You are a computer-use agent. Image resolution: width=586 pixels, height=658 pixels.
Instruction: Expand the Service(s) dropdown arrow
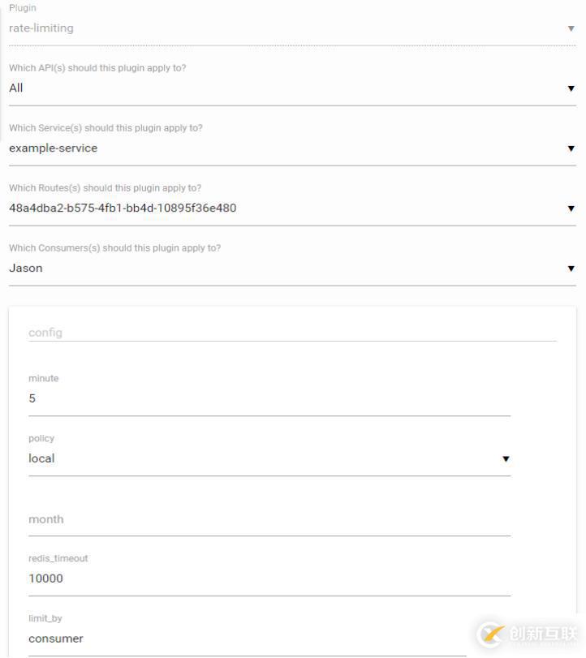point(571,148)
